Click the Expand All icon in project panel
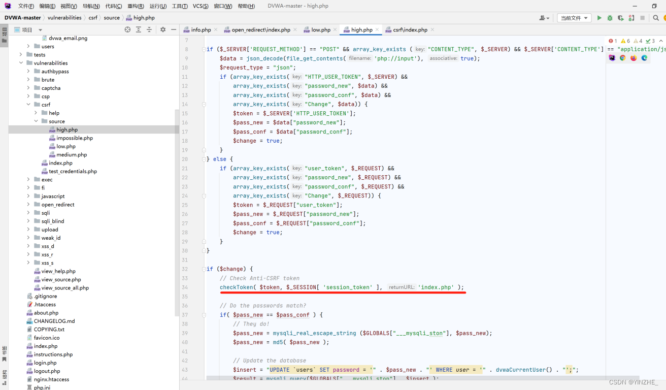 [139, 29]
